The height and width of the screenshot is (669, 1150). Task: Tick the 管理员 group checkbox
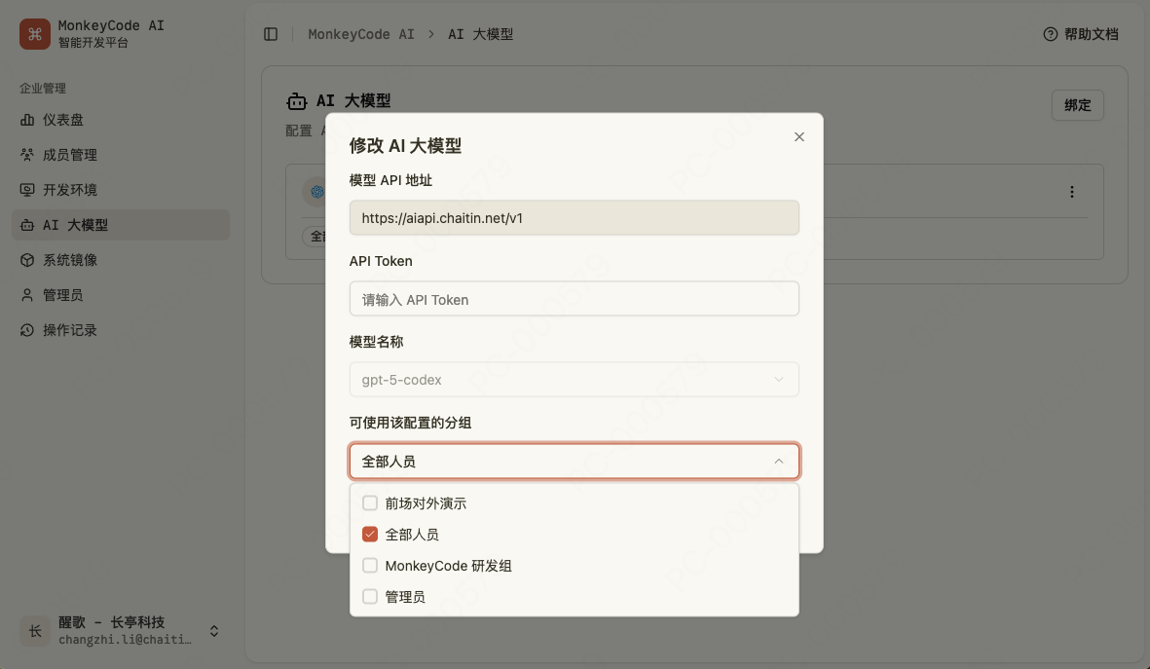tap(370, 597)
